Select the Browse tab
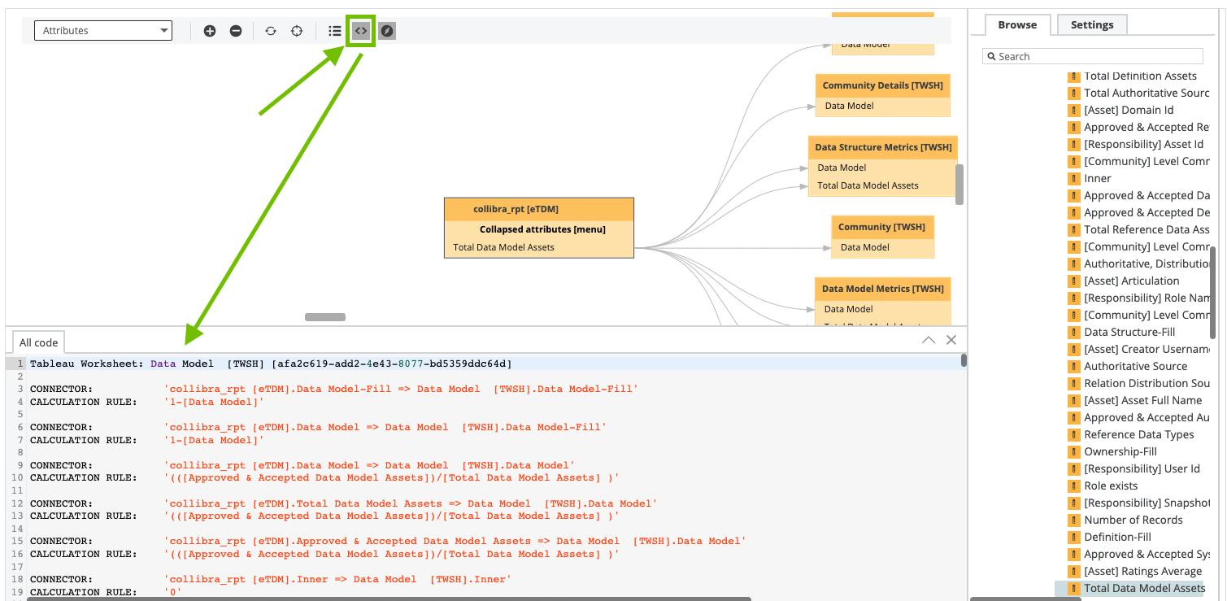1227x601 pixels. [1017, 25]
